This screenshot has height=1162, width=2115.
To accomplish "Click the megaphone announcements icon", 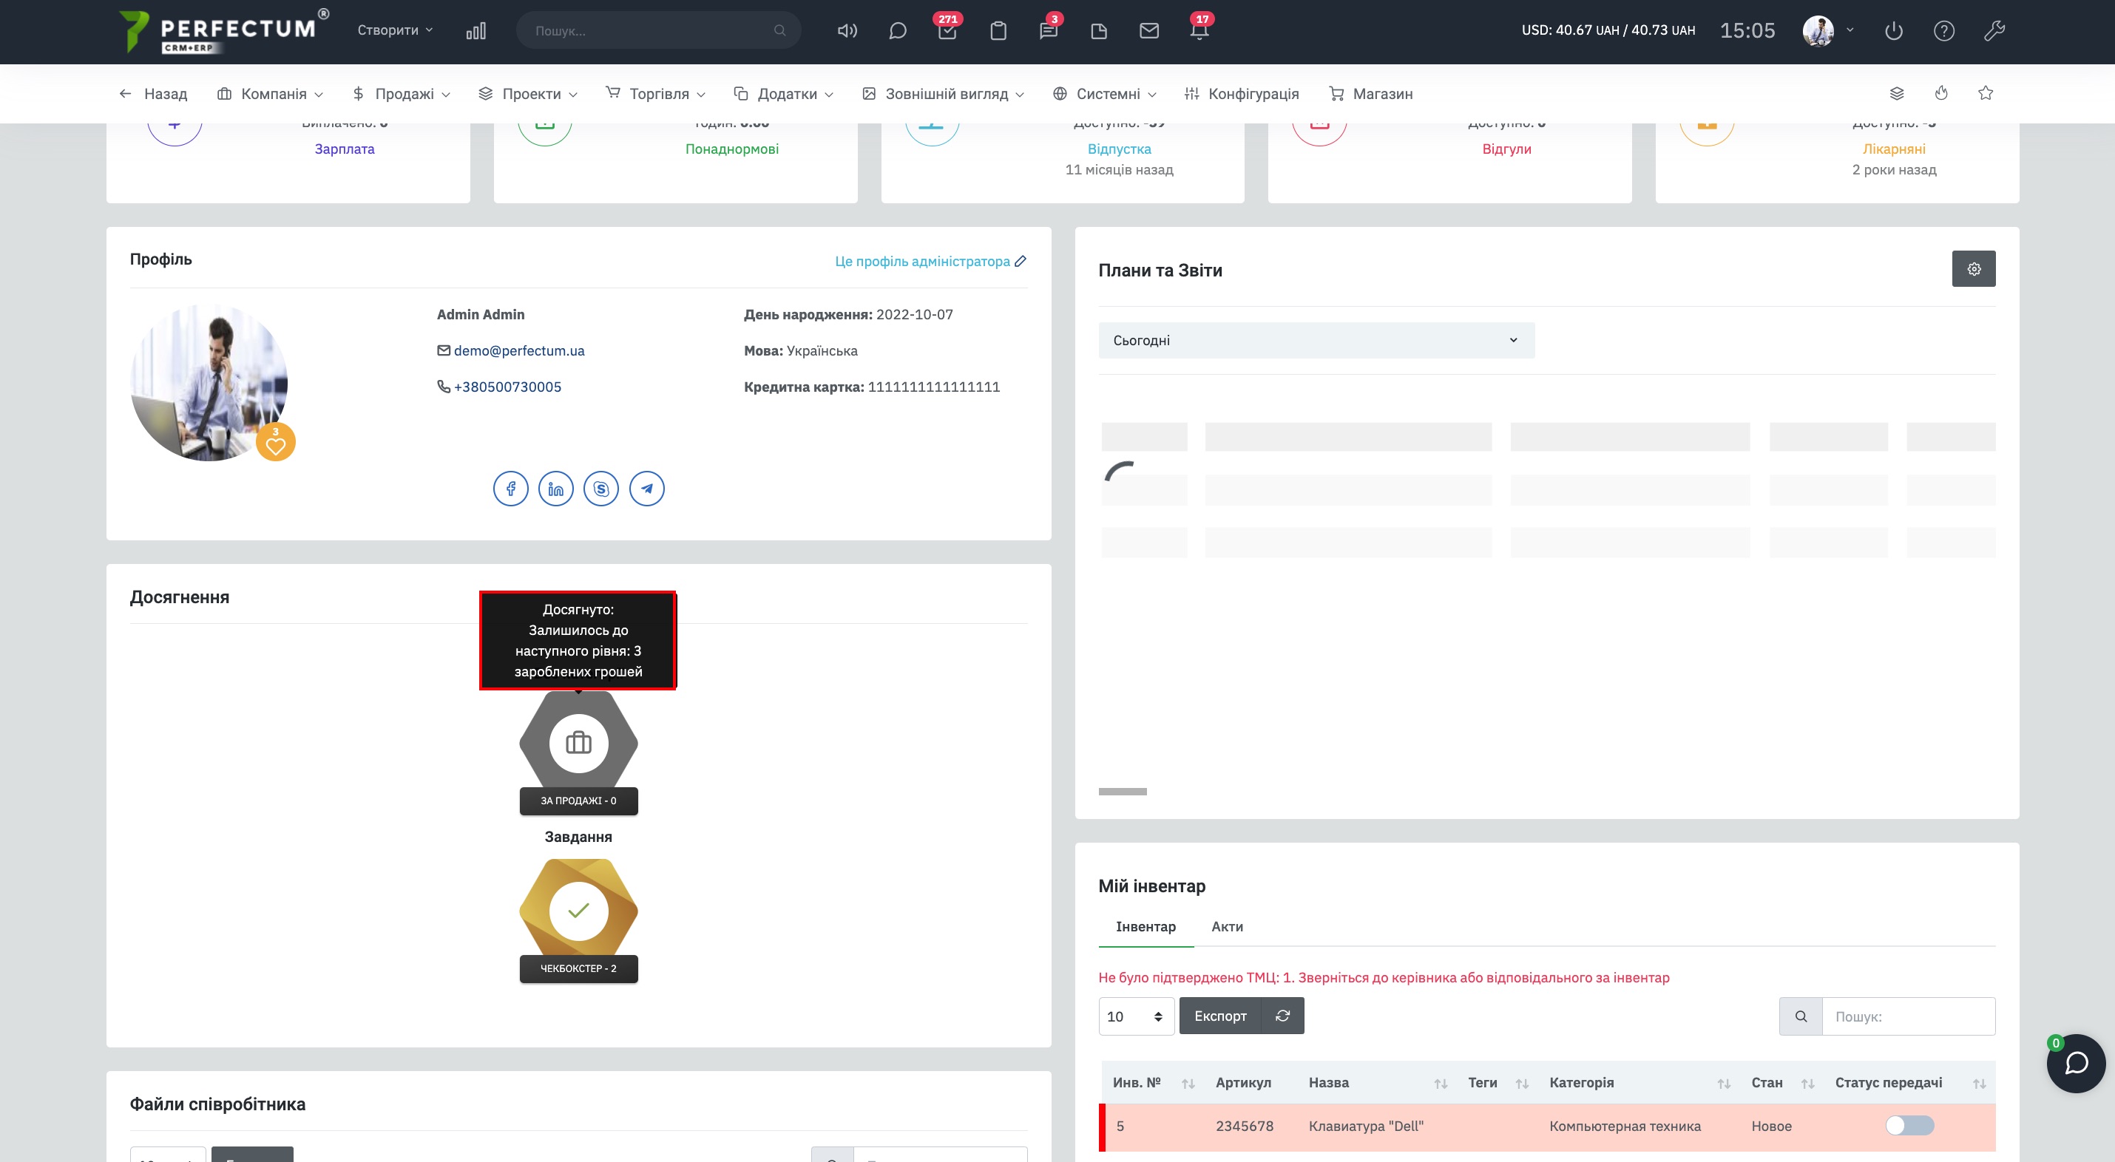I will pyautogui.click(x=847, y=31).
